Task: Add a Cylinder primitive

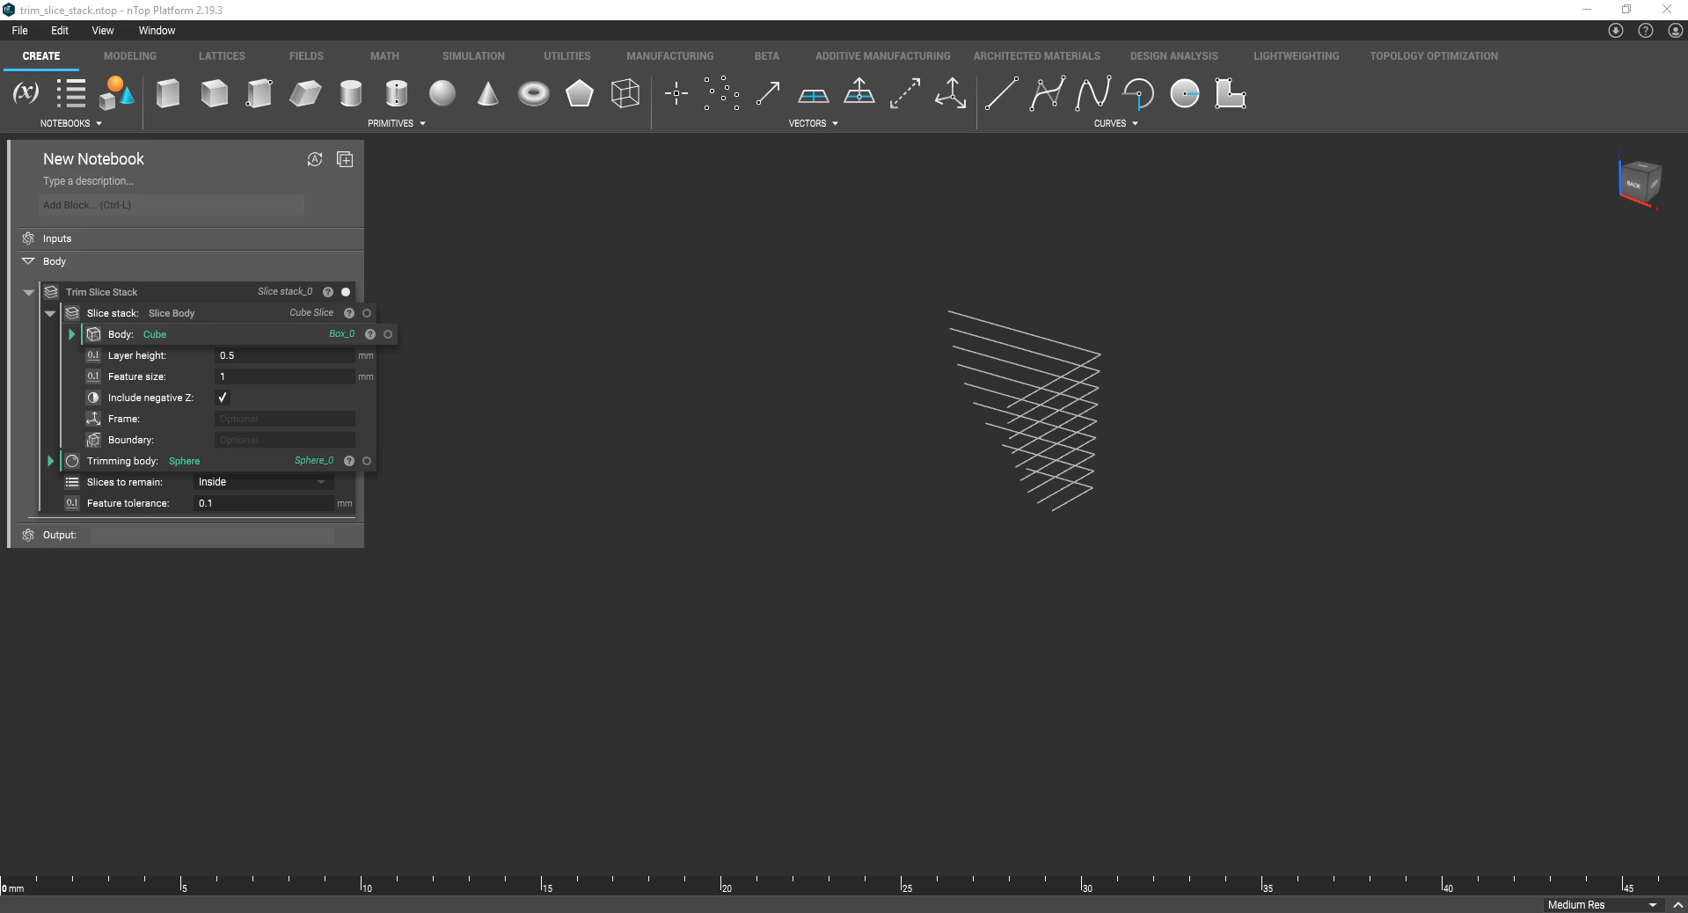Action: 351,93
